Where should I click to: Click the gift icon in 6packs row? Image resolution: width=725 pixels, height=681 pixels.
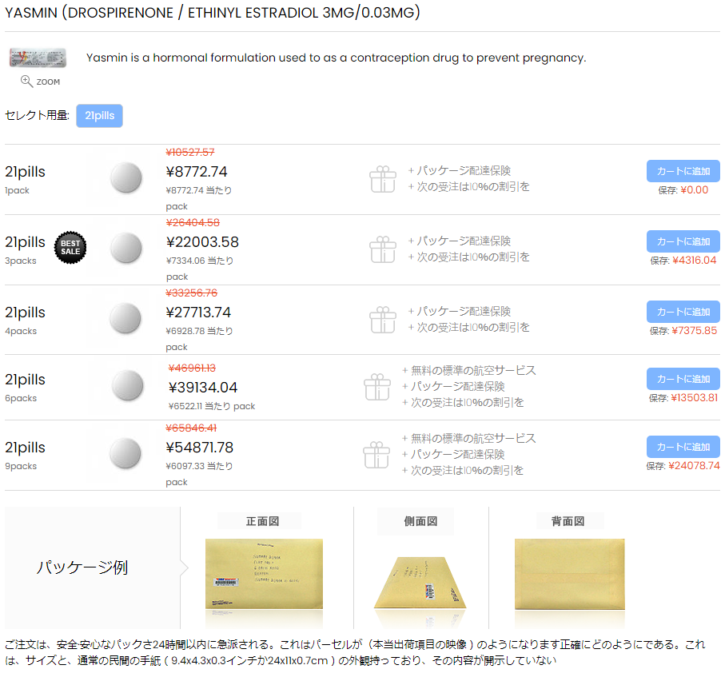377,387
